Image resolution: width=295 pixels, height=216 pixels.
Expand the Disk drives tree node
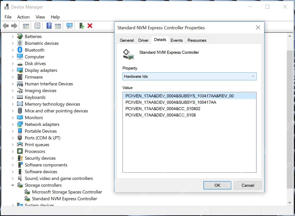13,64
